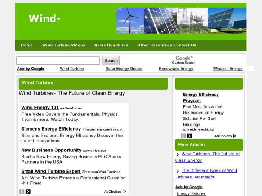262x196 pixels.
Task: Click the Zintro.com/Wind-Turbines URL text
Action: pos(101,172)
